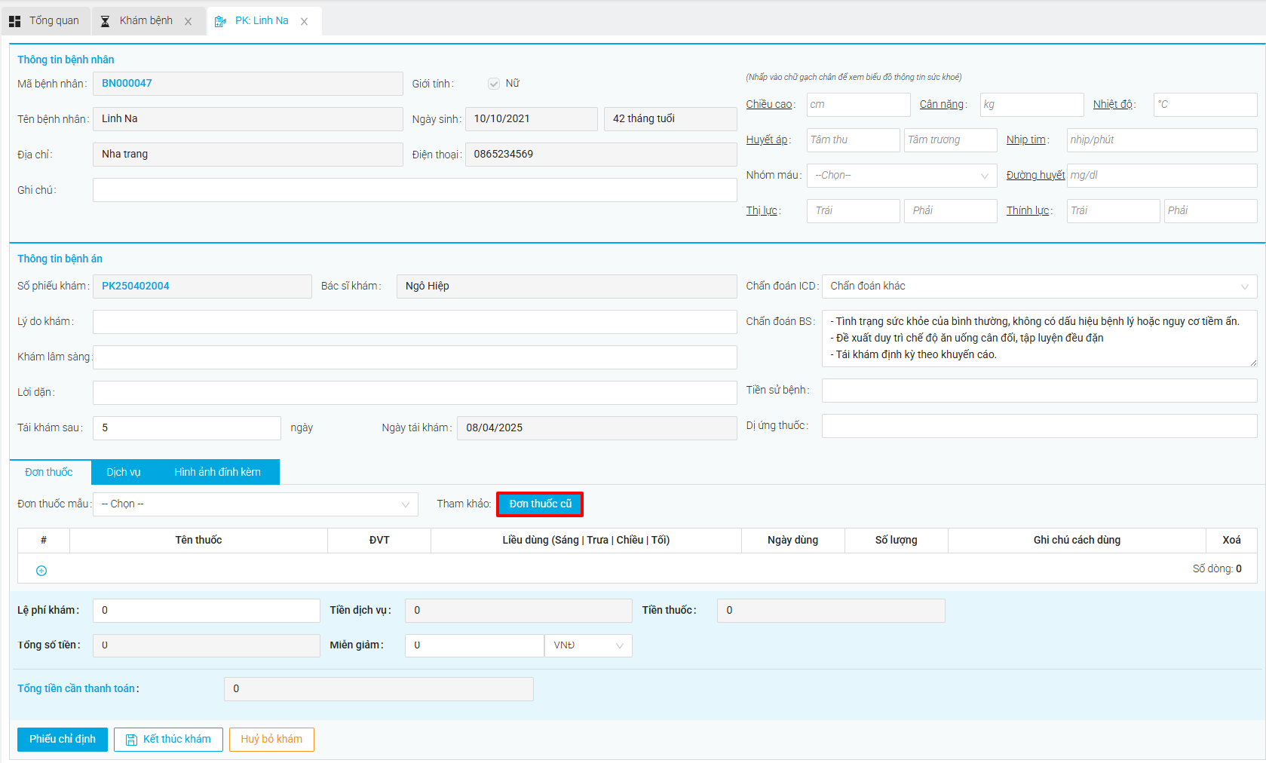Click the Ngày tái khám 08/04/2025 field

click(x=597, y=428)
